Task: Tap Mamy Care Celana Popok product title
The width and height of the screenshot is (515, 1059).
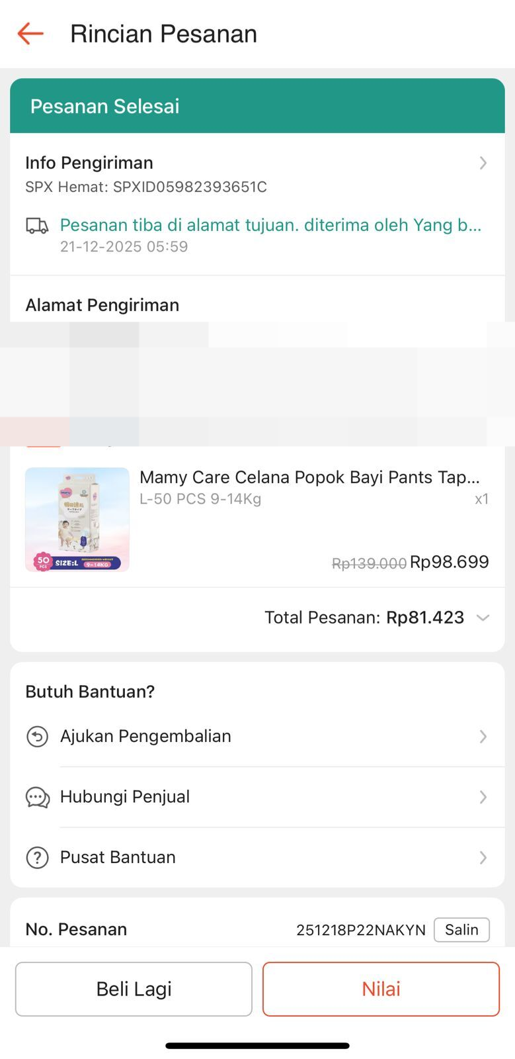Action: tap(309, 477)
